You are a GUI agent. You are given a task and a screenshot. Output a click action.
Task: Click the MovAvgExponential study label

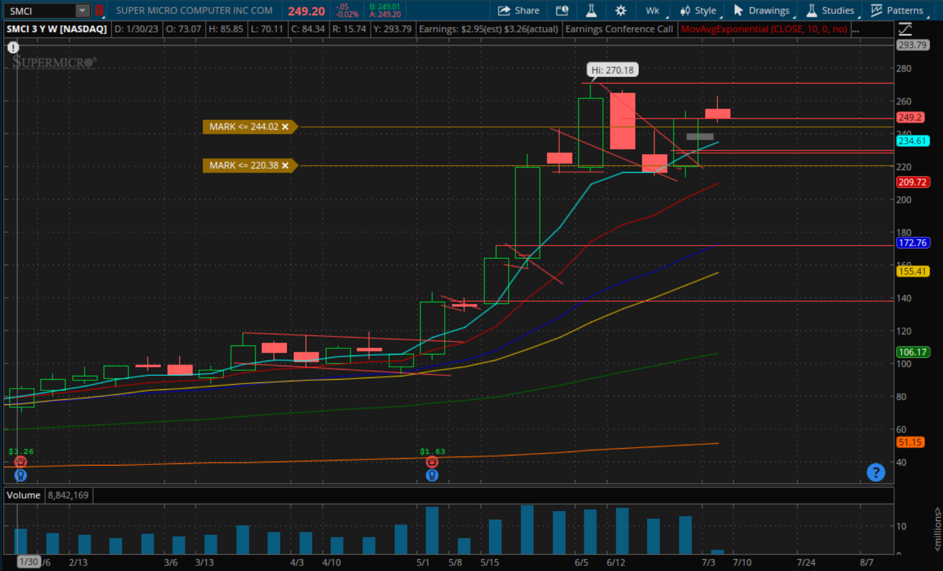coord(763,29)
